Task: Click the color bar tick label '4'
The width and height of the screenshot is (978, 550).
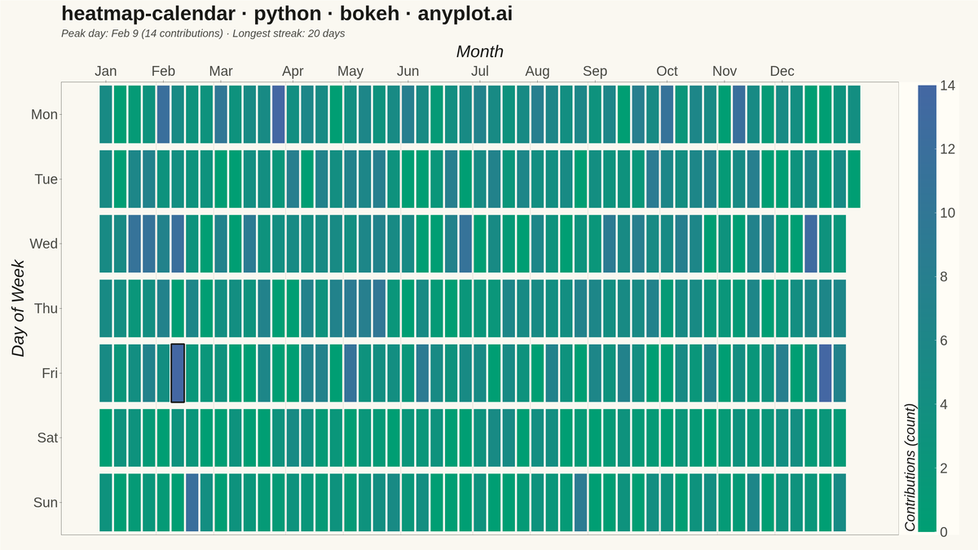Action: 944,405
